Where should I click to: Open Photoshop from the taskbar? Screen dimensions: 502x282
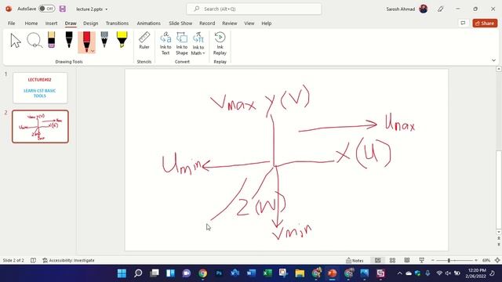point(219,273)
